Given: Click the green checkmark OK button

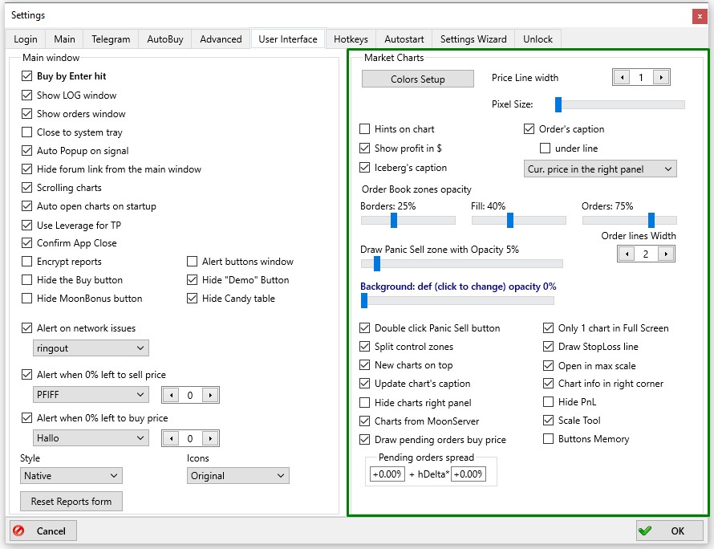Looking at the screenshot, I should click(x=669, y=531).
